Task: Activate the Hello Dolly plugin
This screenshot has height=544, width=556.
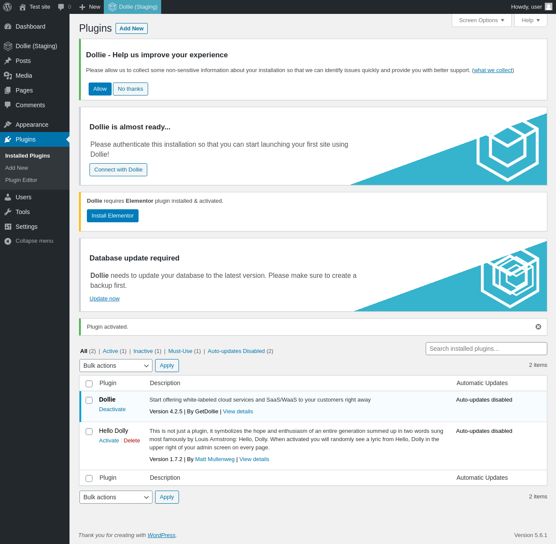Action: [109, 441]
